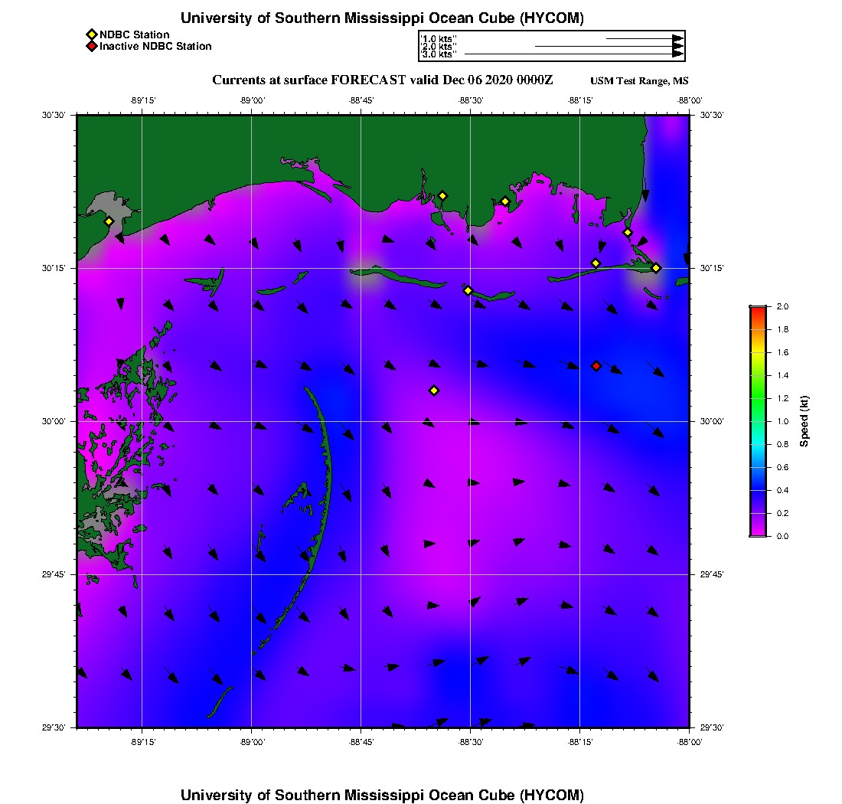
Task: Click red top of speed color bar
Action: click(x=758, y=309)
